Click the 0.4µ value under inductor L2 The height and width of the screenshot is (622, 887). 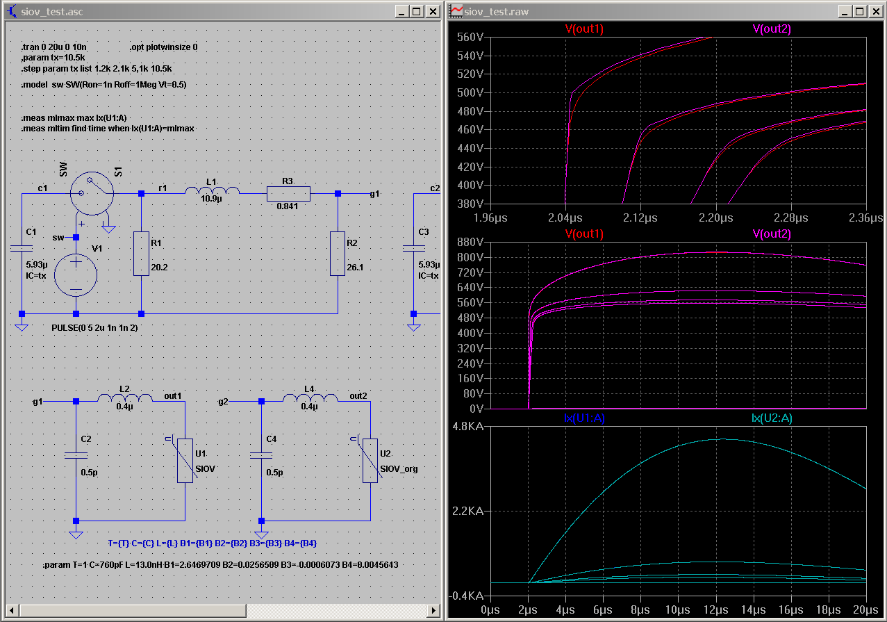click(125, 407)
